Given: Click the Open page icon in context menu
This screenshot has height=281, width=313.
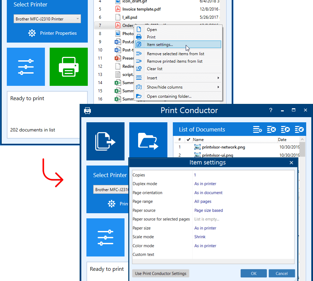Looking at the screenshot, I should [139, 29].
